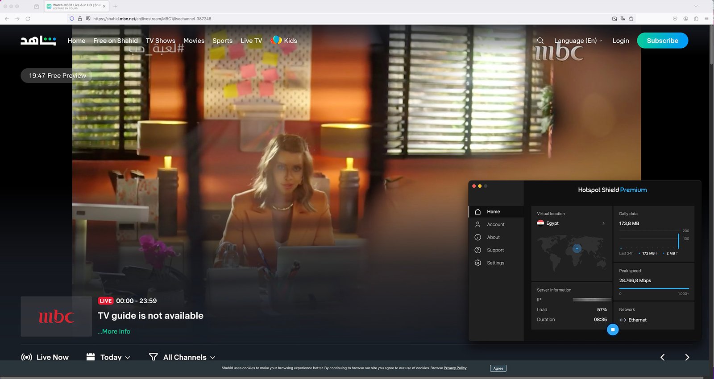Bookmark this page with the star icon
Viewport: 714px width, 379px height.
click(x=631, y=19)
